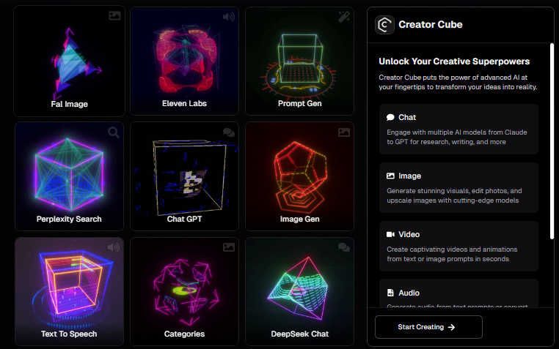Open the Eleven Labs card
The image size is (559, 349).
point(184,61)
